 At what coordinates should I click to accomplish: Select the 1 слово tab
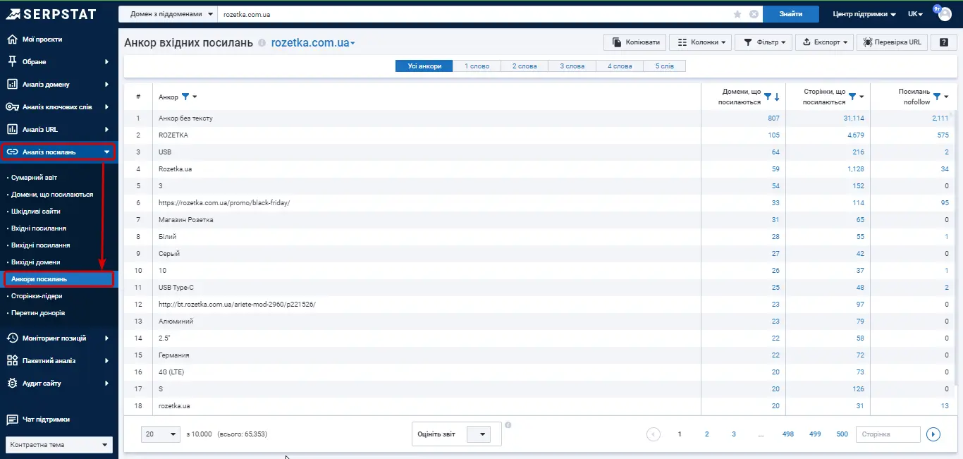coord(477,66)
